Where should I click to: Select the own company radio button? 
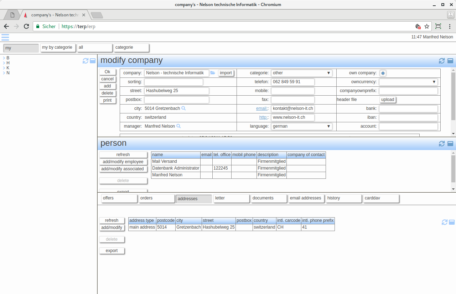coord(383,73)
